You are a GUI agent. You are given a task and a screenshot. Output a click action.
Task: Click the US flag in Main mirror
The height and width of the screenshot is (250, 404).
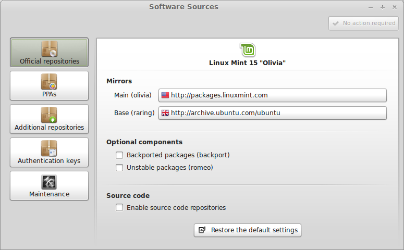tap(165, 95)
